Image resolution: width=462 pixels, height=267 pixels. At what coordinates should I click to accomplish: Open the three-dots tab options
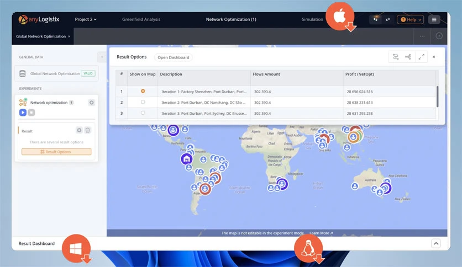[x=422, y=36]
